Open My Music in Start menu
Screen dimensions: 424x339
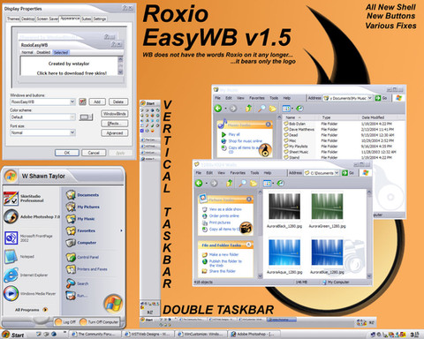[80, 219]
